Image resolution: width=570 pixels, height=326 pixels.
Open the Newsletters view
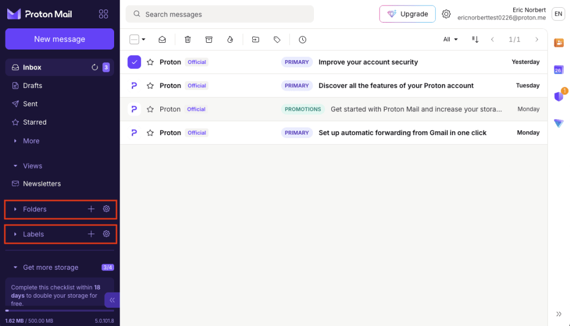[60, 184]
